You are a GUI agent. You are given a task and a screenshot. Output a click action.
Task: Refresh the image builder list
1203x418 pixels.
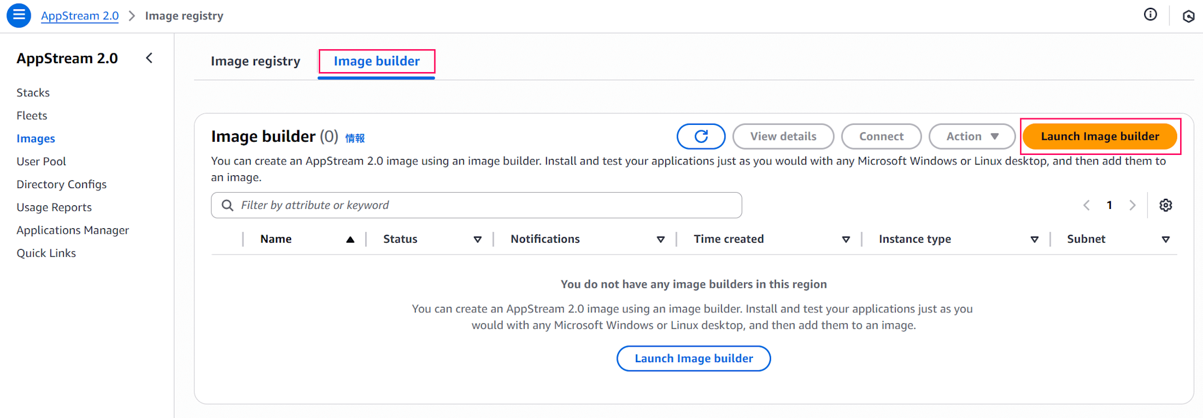[701, 136]
